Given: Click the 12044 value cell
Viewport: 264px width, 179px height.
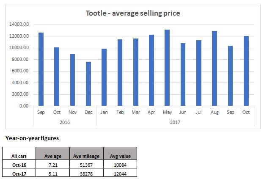Looking at the screenshot, I should 120,173.
